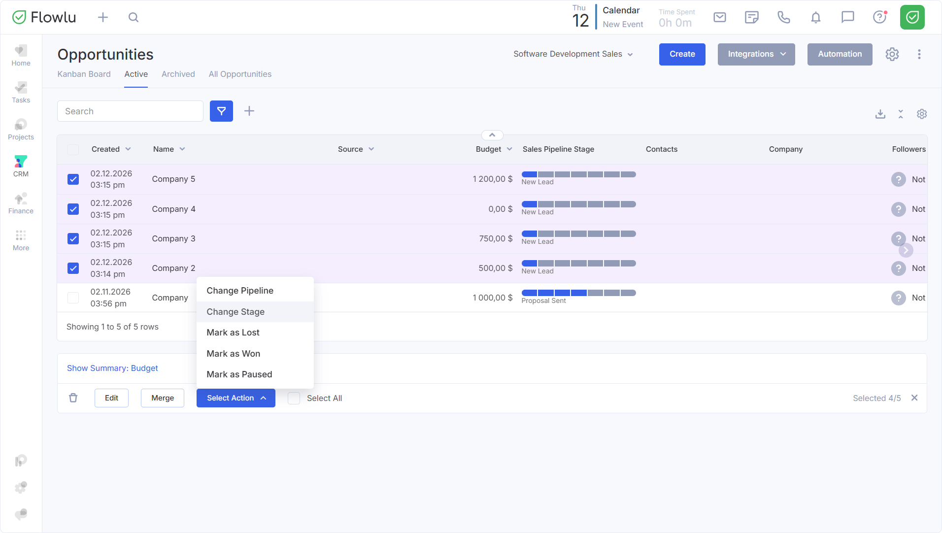This screenshot has height=533, width=942.
Task: Choose Mark as Won from menu
Action: click(233, 354)
